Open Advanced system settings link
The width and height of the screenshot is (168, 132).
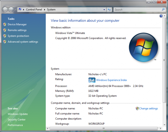23,42
